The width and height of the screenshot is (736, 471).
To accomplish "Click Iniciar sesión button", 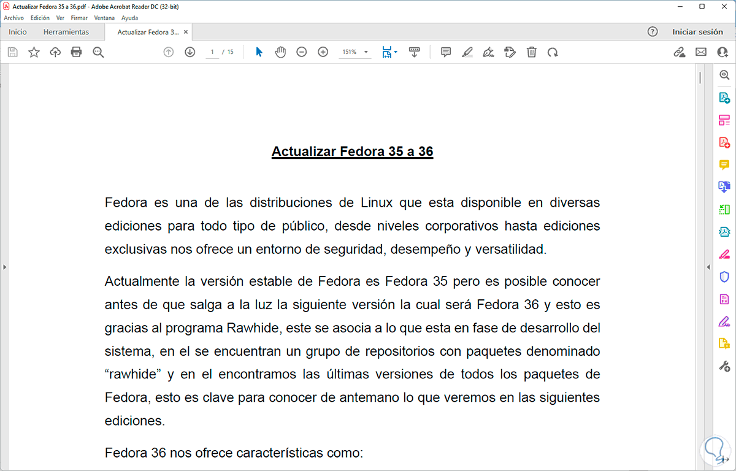I will click(698, 32).
